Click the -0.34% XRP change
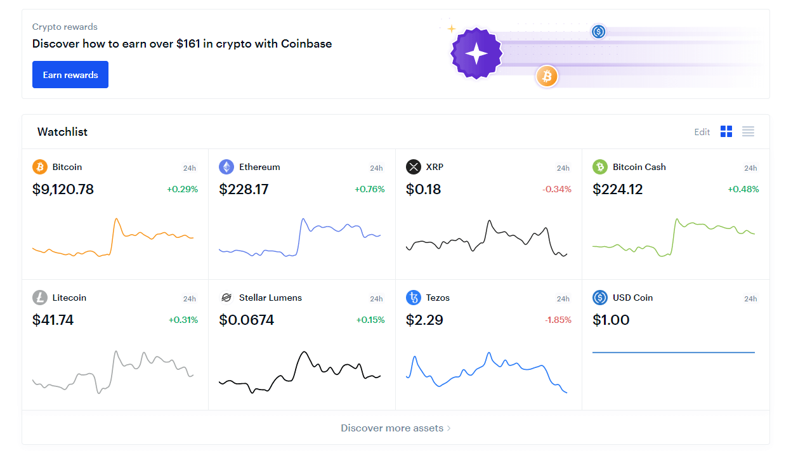The height and width of the screenshot is (453, 798). tap(556, 189)
